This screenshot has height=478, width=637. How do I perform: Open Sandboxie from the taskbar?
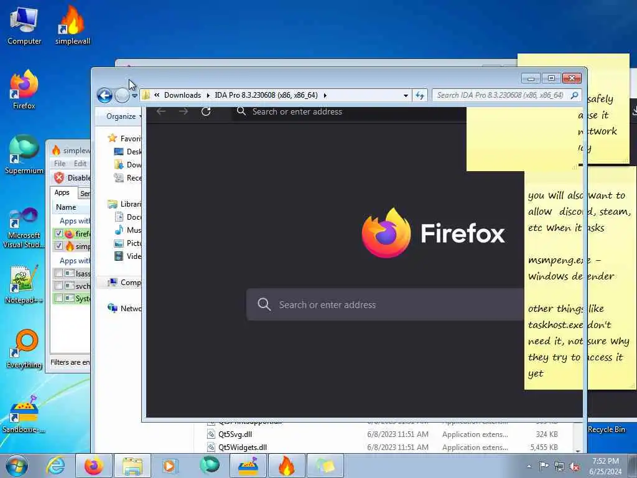(248, 466)
